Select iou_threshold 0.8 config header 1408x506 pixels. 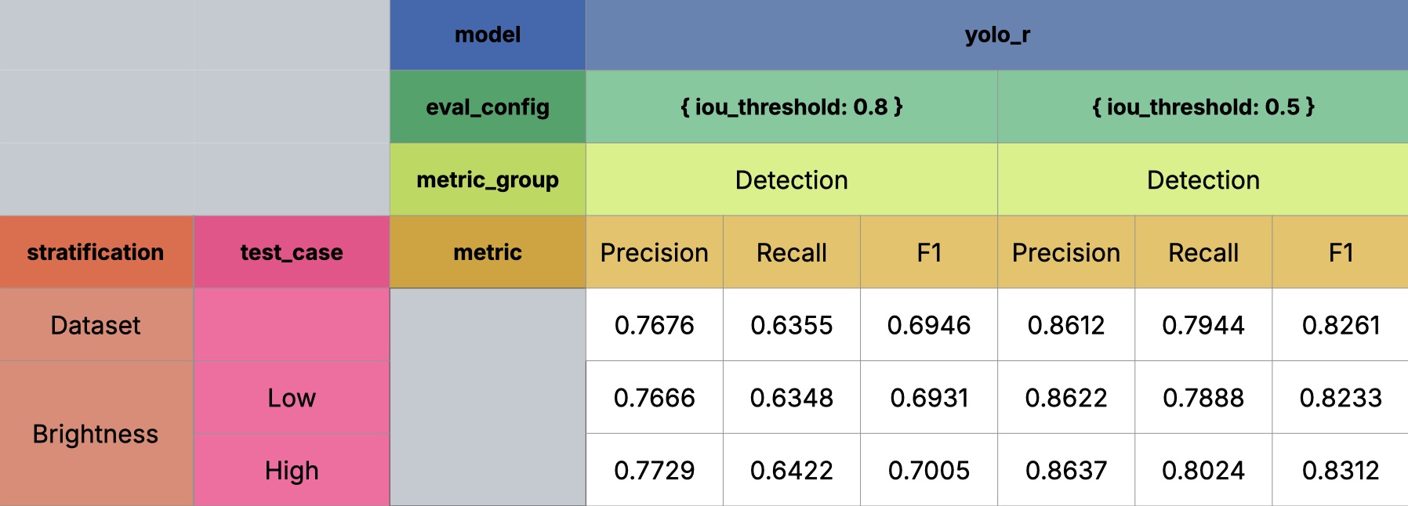point(791,107)
